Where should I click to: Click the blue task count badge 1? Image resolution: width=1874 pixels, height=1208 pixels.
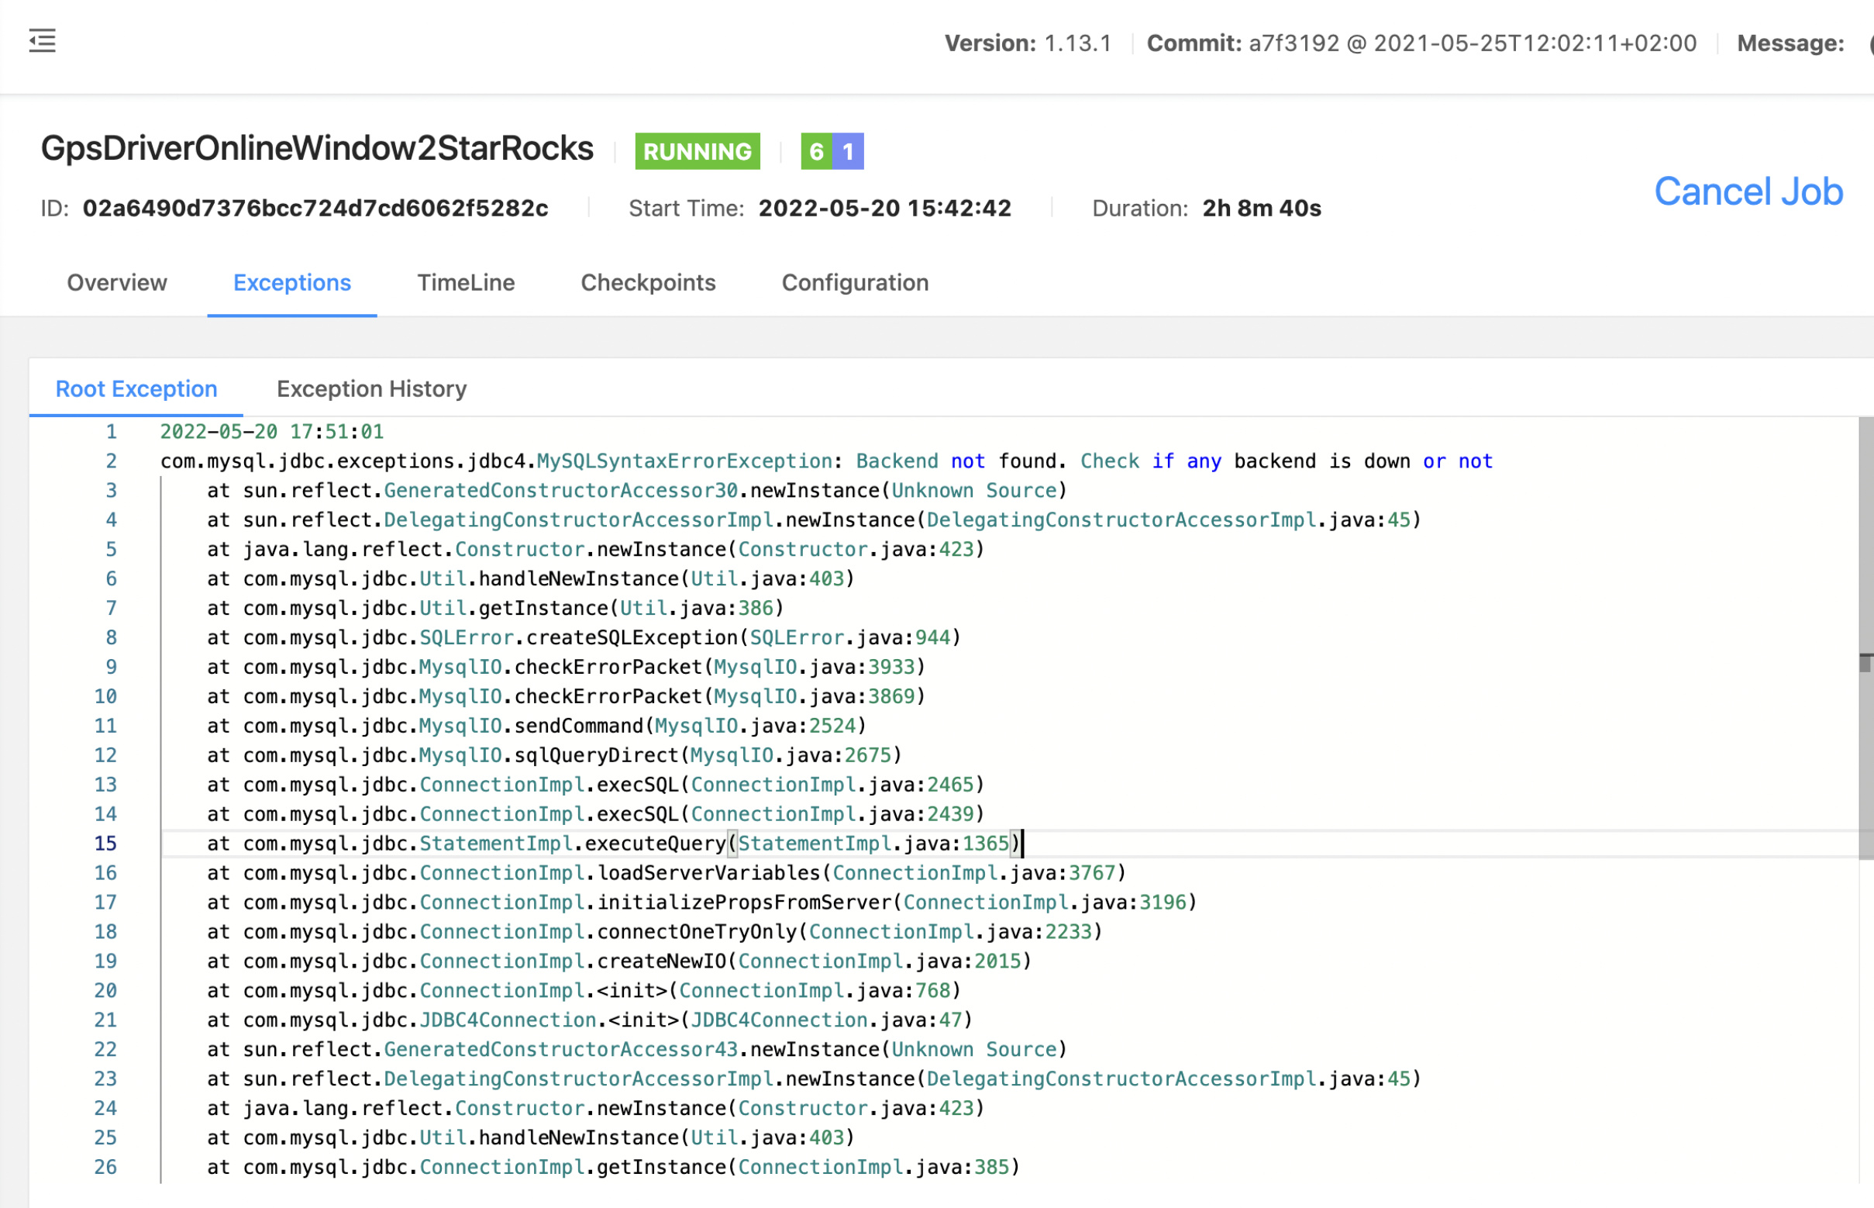tap(848, 151)
